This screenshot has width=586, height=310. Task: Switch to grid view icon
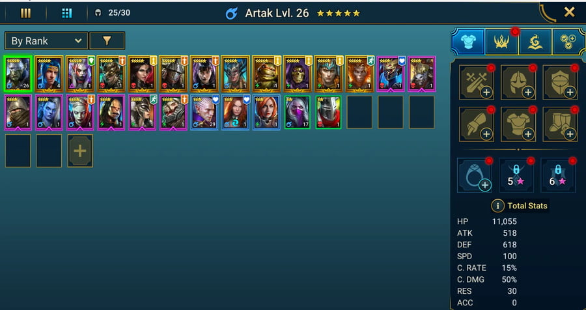66,14
